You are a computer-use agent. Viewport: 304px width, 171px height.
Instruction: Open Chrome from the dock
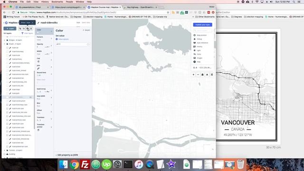click(74, 164)
